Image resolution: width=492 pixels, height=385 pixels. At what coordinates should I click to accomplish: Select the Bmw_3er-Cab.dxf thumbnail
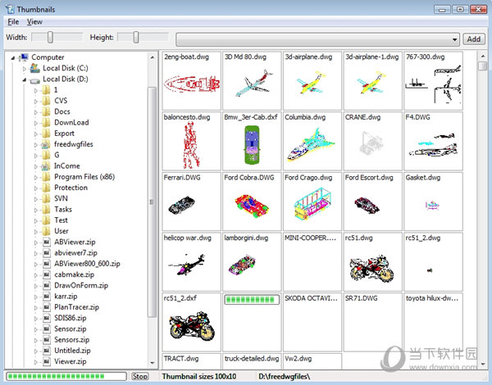click(x=252, y=141)
